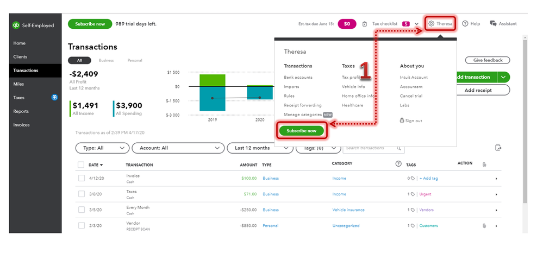Select the Business transactions tab
Viewport: 543px width, 260px height.
pos(106,60)
